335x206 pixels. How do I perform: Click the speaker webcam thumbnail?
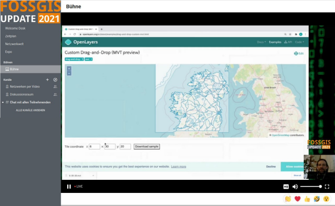[319, 167]
